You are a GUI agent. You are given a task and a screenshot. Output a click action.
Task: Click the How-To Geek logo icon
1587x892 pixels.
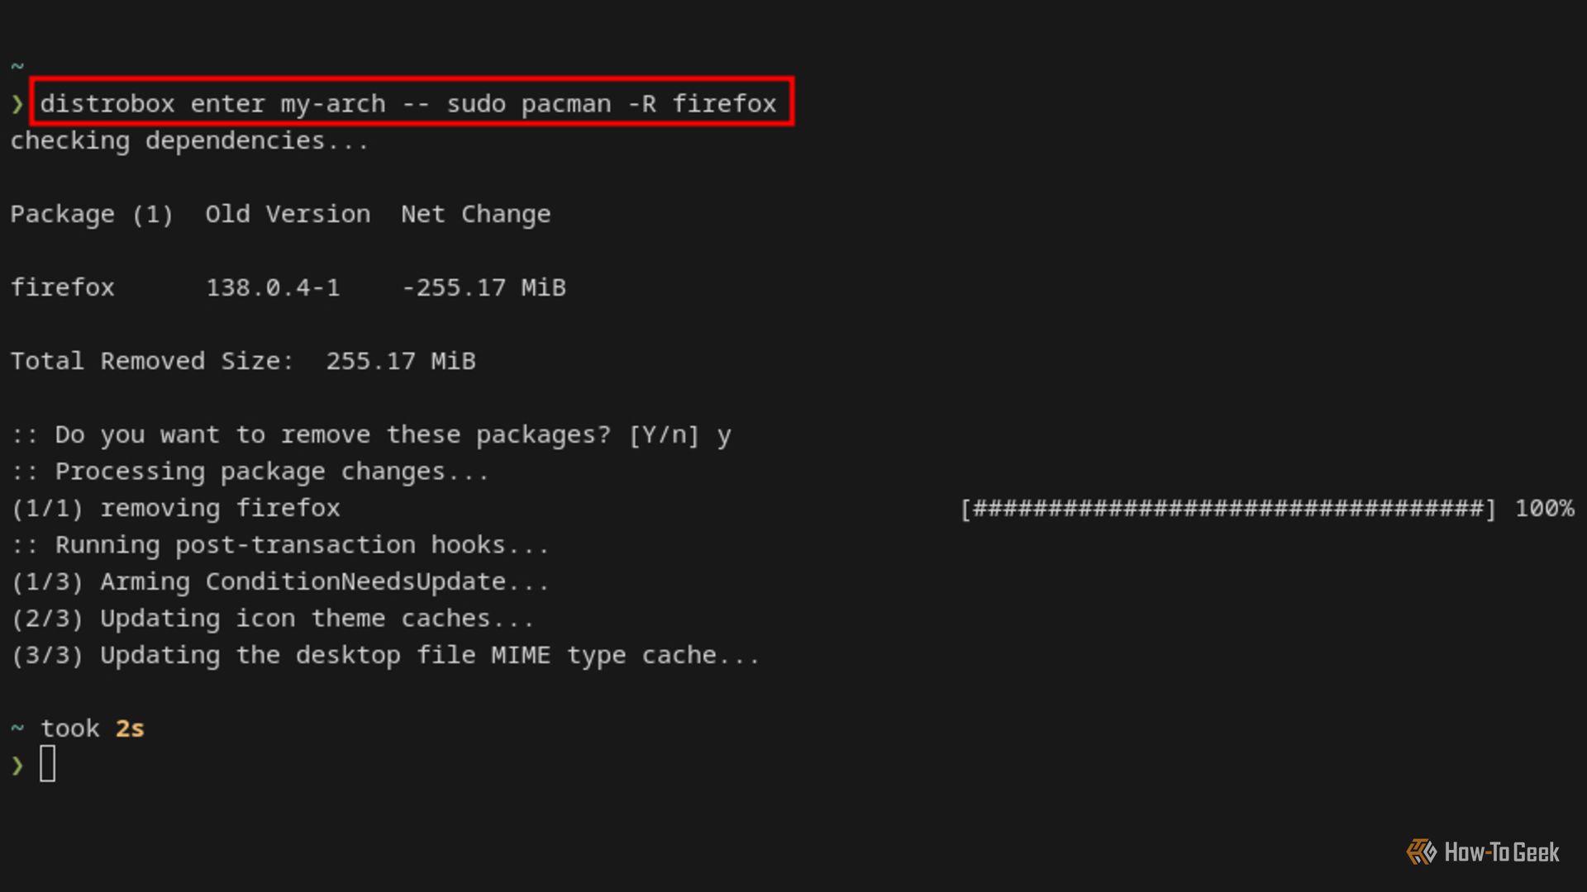[x=1422, y=852]
